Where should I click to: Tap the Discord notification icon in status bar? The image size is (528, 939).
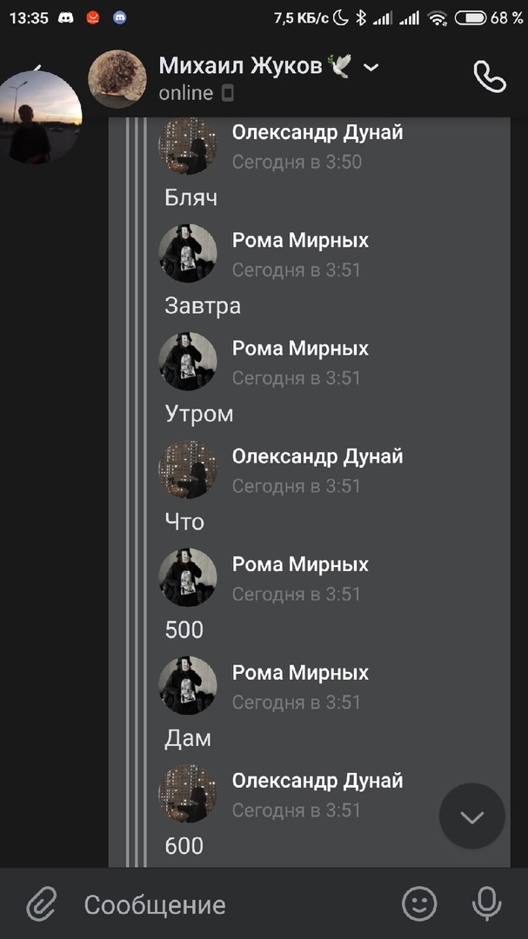(x=64, y=17)
